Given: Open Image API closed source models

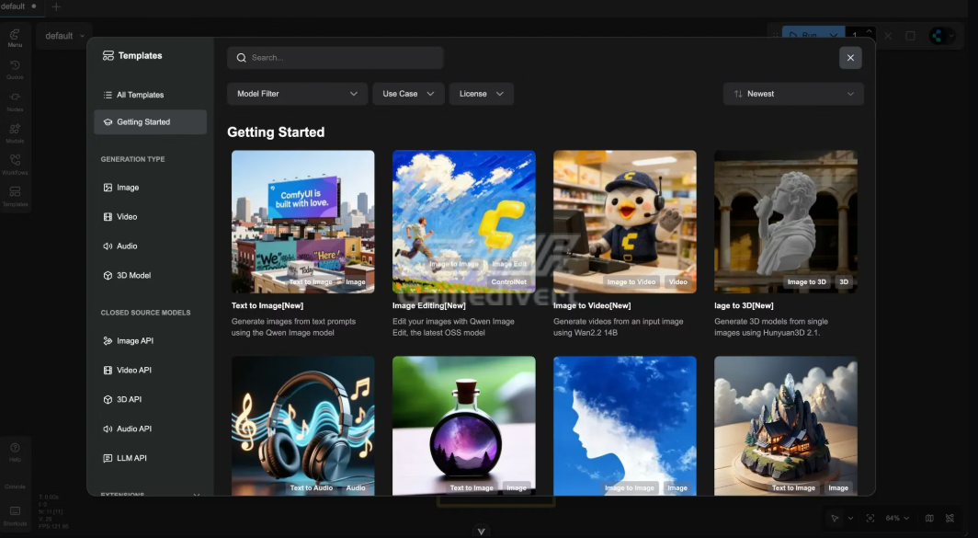Looking at the screenshot, I should click(150, 341).
